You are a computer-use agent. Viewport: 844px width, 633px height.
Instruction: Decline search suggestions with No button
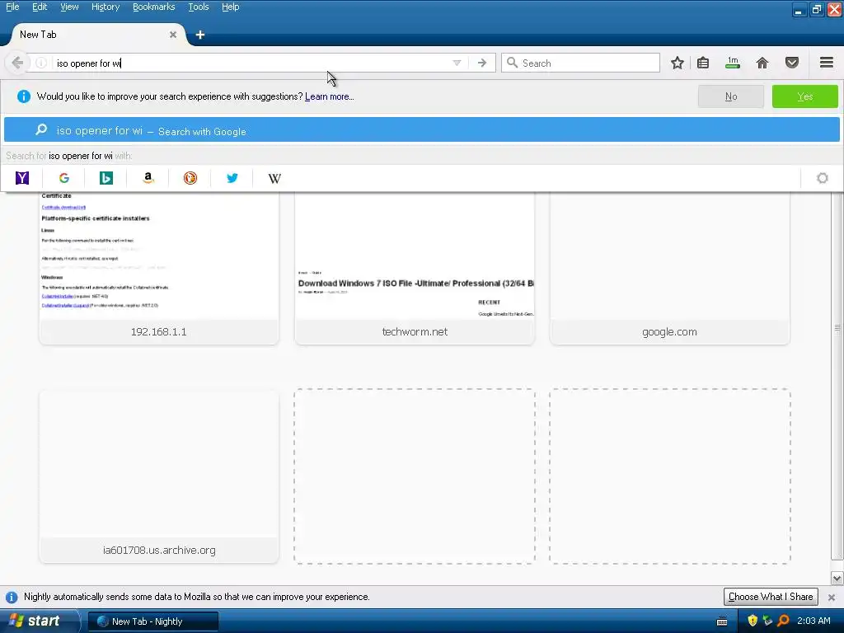click(x=731, y=96)
